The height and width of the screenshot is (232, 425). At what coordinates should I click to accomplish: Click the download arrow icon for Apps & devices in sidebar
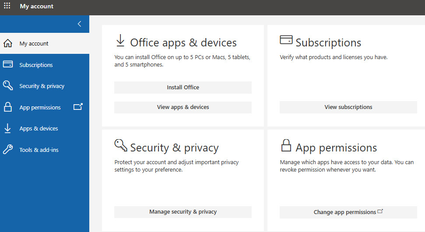pyautogui.click(x=7, y=128)
